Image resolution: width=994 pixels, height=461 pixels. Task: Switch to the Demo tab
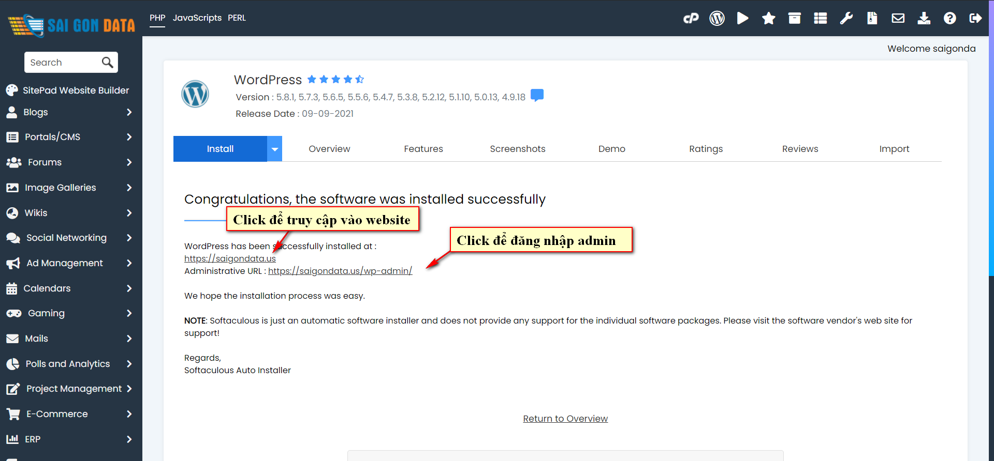pyautogui.click(x=612, y=149)
